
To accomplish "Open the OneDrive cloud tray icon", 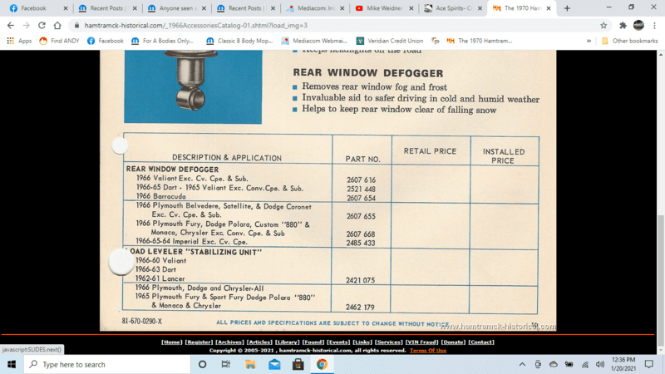I will (554, 364).
